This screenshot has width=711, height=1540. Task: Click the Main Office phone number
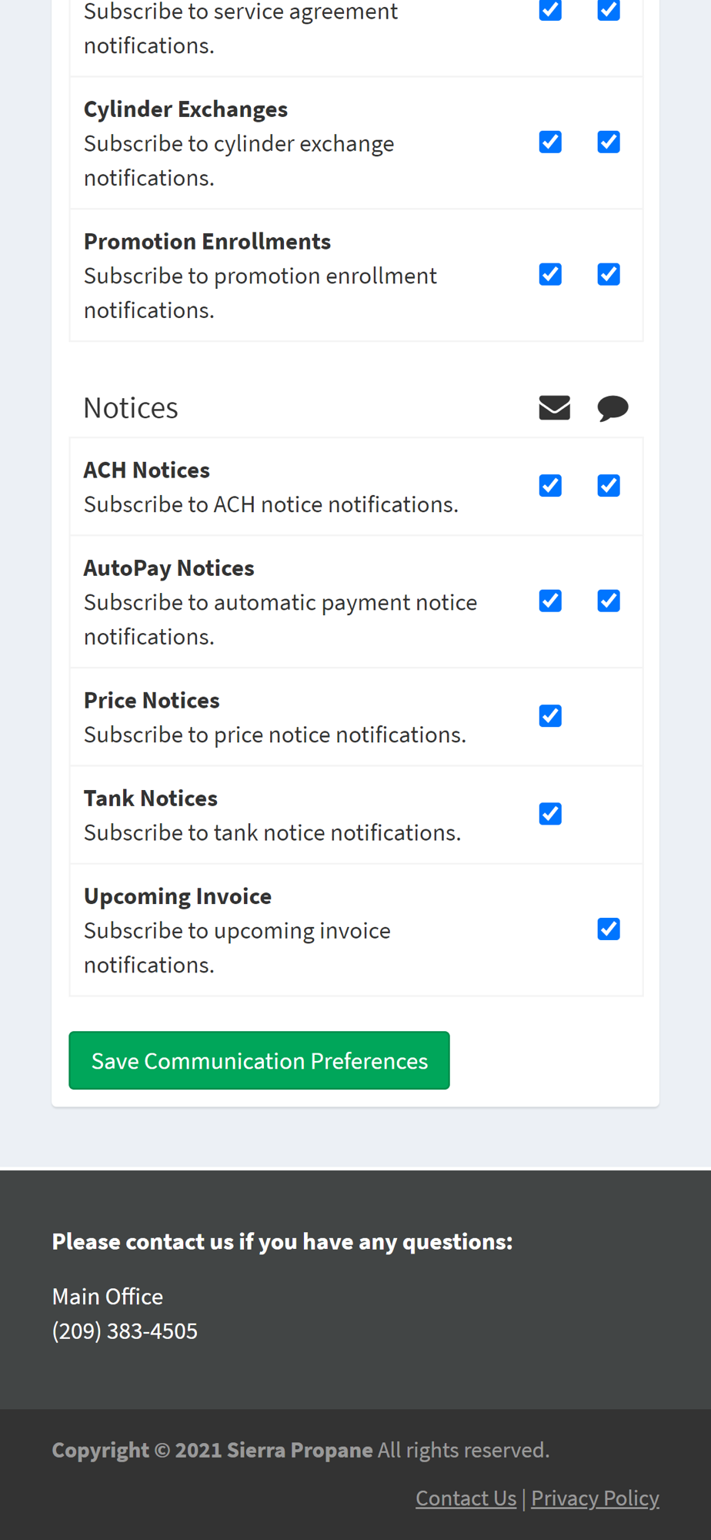(125, 1331)
